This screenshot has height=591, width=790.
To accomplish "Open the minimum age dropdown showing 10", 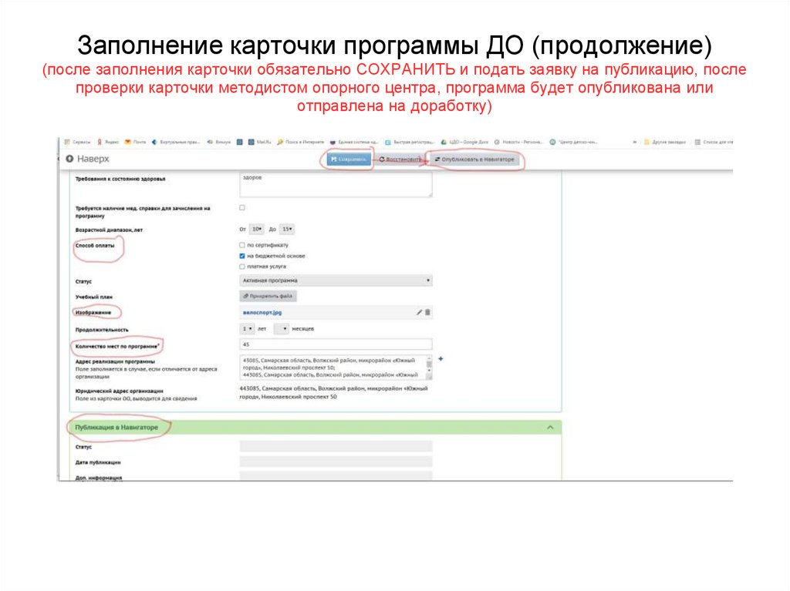I will [x=255, y=228].
